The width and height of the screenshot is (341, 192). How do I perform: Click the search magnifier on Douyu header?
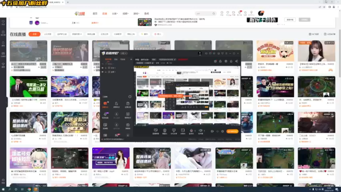coord(214,14)
